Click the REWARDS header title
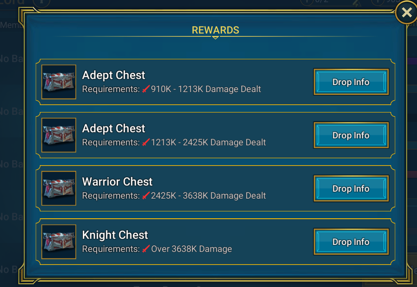This screenshot has height=287, width=417. [x=215, y=30]
